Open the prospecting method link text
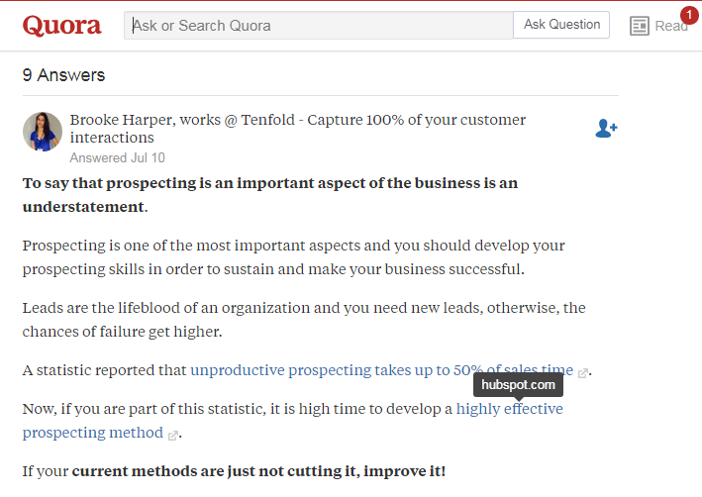Screen dimensions: 702x497 [x=93, y=433]
